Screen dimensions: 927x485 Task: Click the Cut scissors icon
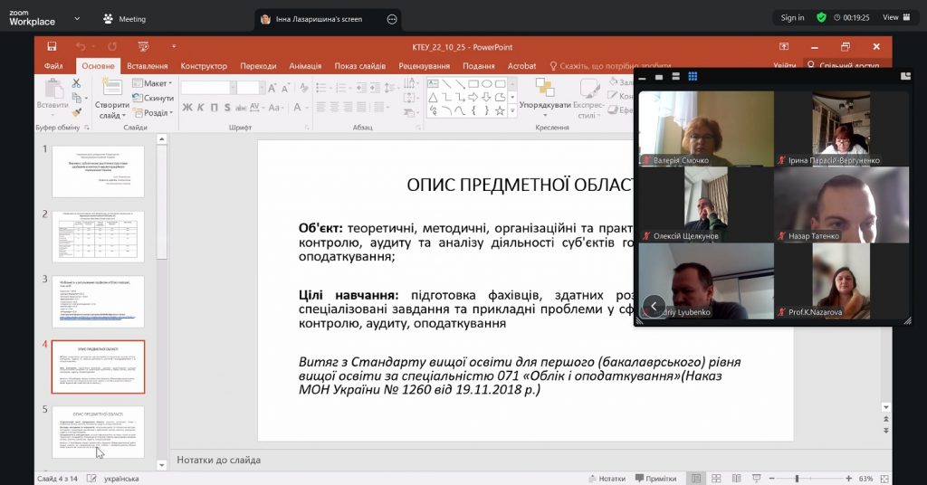(76, 83)
